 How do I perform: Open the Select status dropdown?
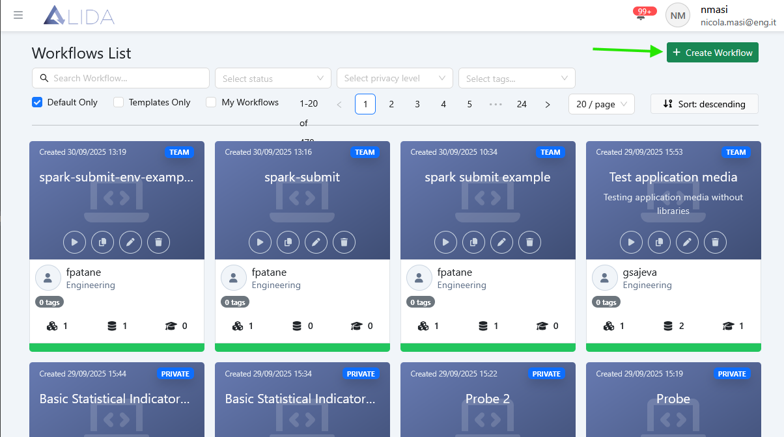273,78
